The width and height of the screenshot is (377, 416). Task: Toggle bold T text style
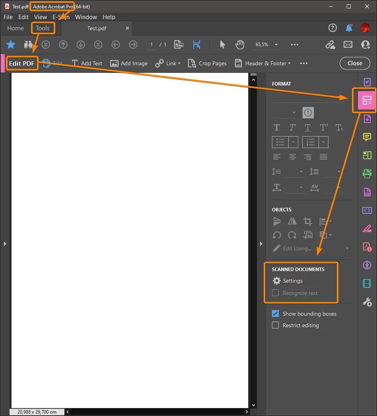click(x=276, y=128)
